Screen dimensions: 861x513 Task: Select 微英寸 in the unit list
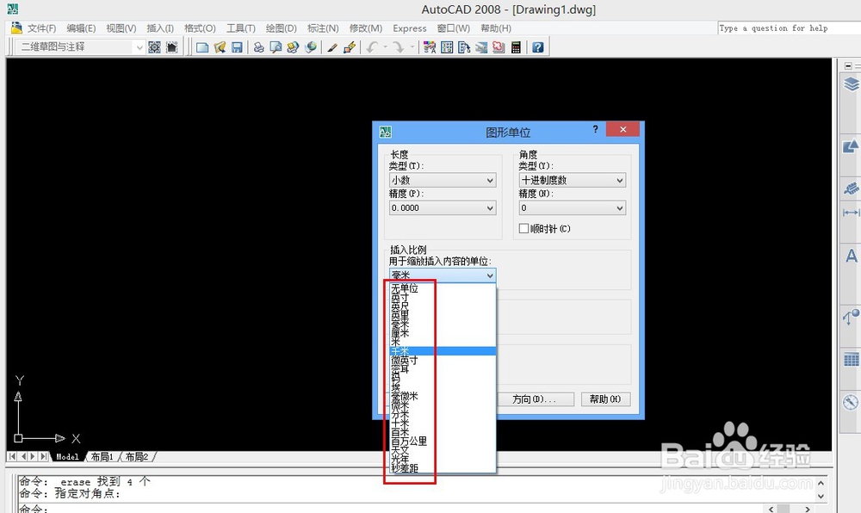click(x=443, y=360)
